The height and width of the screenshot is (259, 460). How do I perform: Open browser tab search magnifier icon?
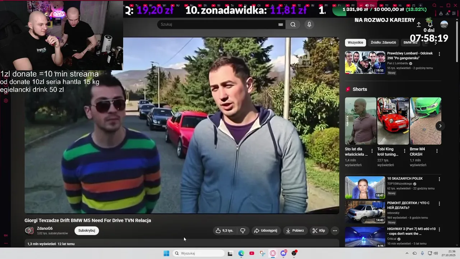pos(434,5)
